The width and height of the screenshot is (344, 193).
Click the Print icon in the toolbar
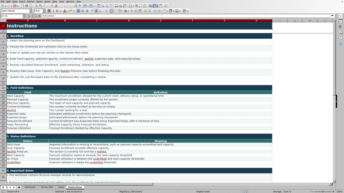[27, 6]
